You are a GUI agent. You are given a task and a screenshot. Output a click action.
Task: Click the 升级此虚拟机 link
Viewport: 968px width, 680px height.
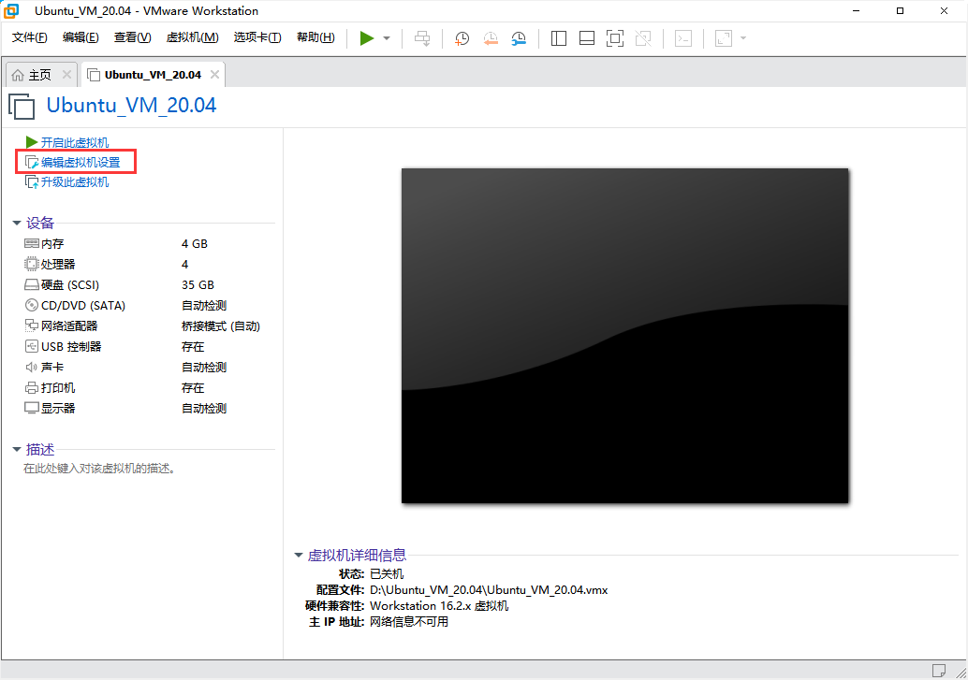coord(75,182)
